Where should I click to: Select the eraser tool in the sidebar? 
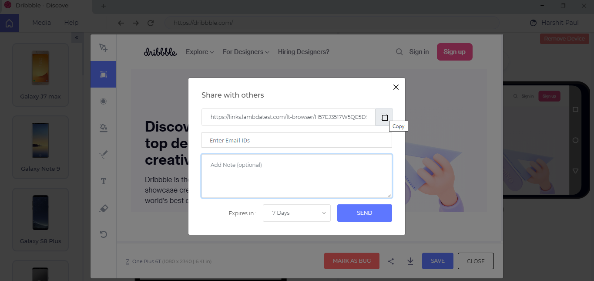[104, 208]
